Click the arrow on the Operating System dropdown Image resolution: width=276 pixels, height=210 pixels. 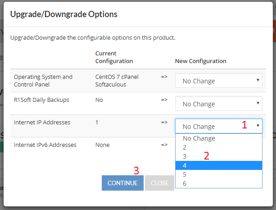[x=258, y=80]
